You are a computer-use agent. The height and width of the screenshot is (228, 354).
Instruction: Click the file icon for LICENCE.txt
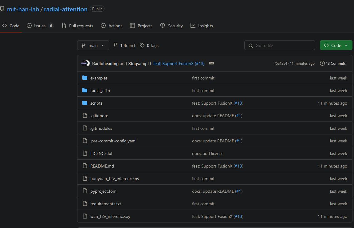pyautogui.click(x=85, y=153)
